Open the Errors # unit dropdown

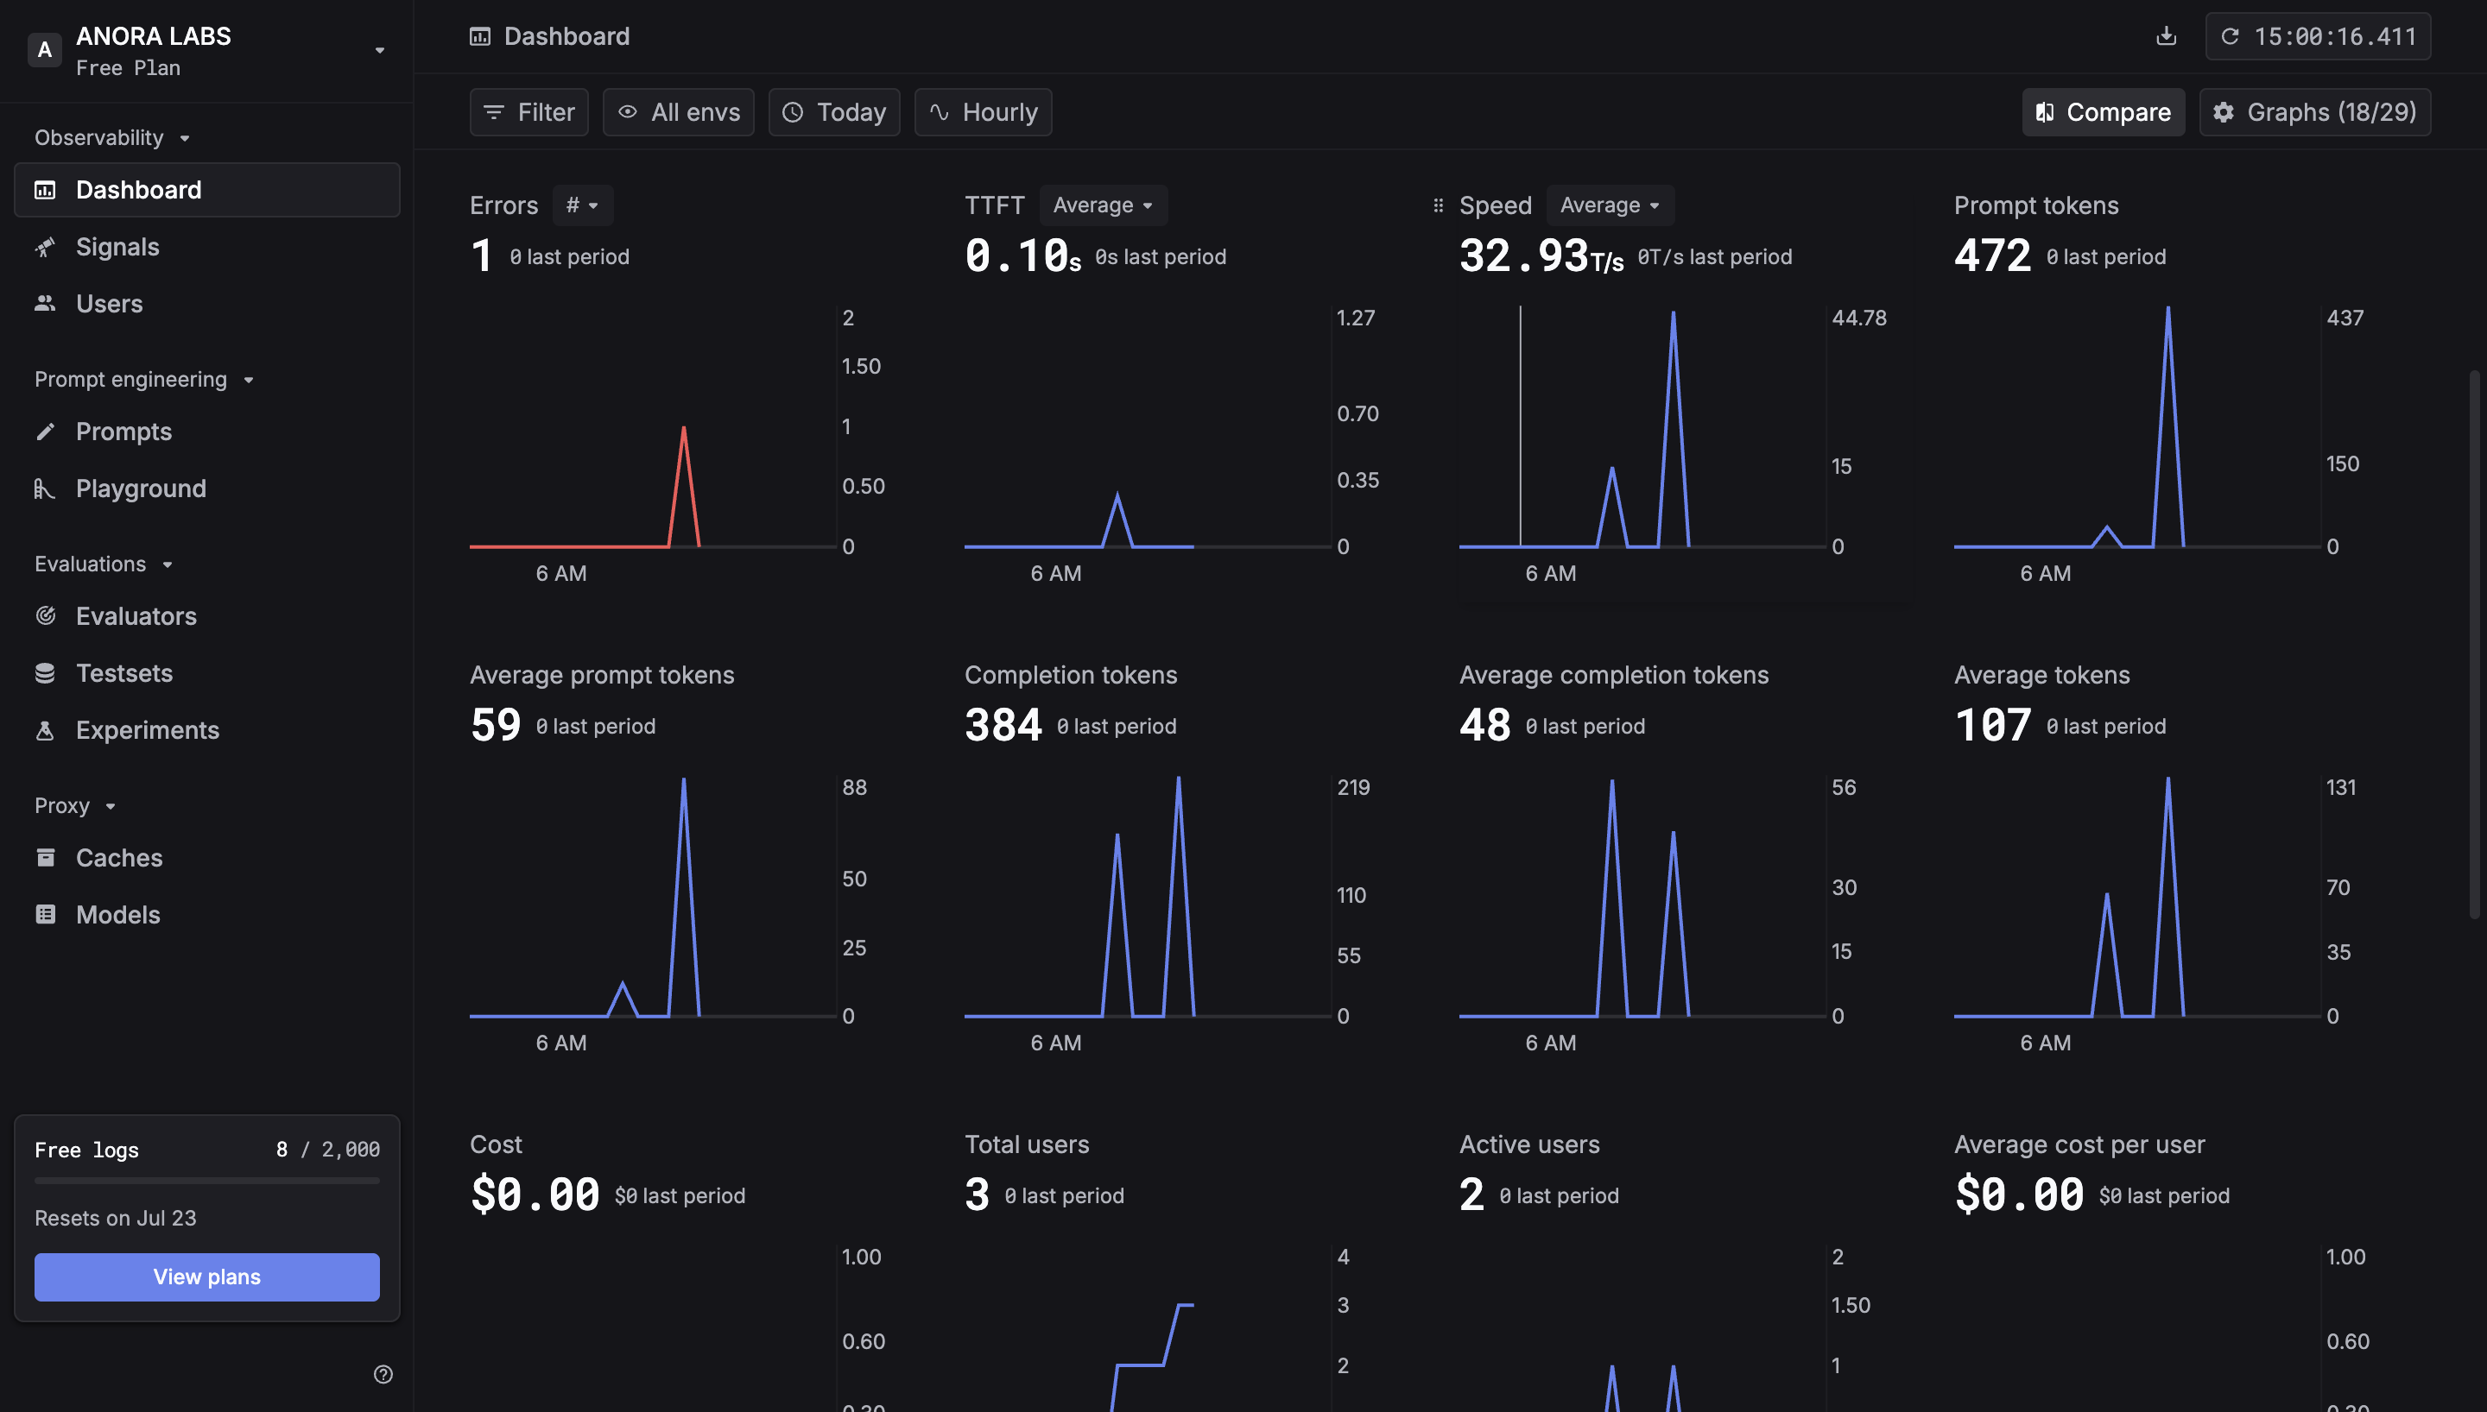pos(582,205)
